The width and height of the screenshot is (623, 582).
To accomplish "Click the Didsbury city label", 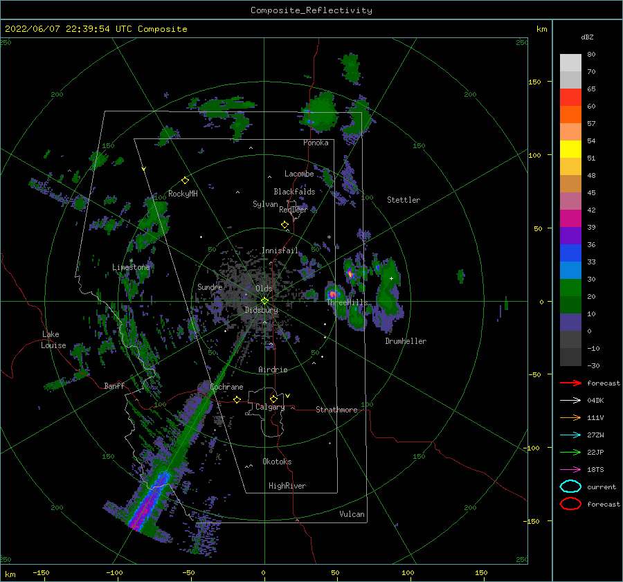I will point(262,310).
